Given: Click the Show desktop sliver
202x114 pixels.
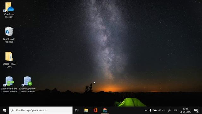Looking at the screenshot, I should click(201, 110).
